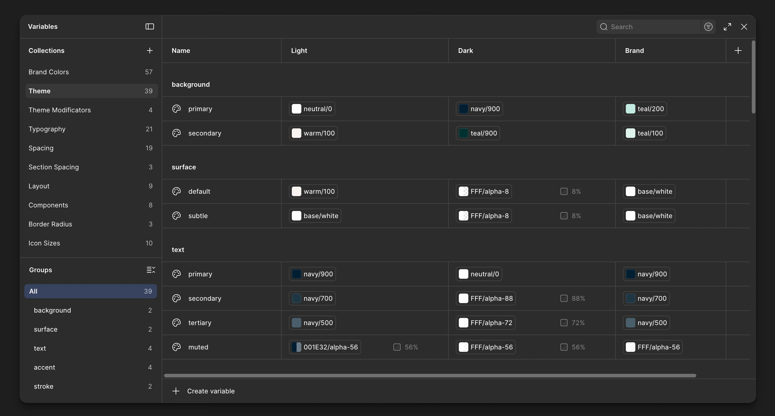Open the Icon Sizes collection
The image size is (775, 416).
click(92, 243)
